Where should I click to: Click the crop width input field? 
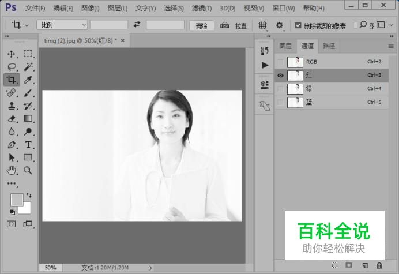coord(109,25)
